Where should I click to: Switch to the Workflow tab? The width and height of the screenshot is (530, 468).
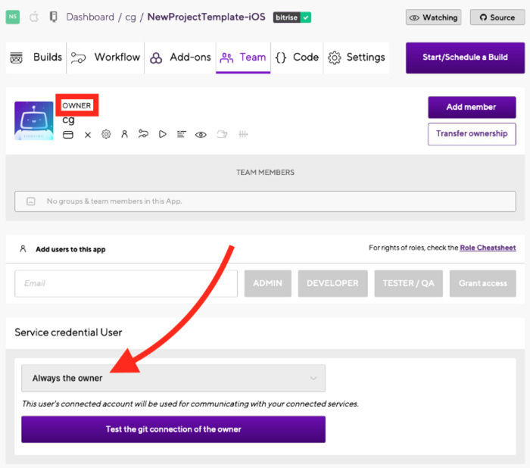pyautogui.click(x=105, y=58)
